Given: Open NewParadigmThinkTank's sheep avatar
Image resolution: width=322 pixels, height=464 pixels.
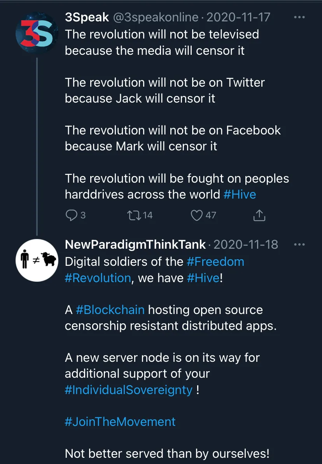Looking at the screenshot, I should [x=37, y=260].
